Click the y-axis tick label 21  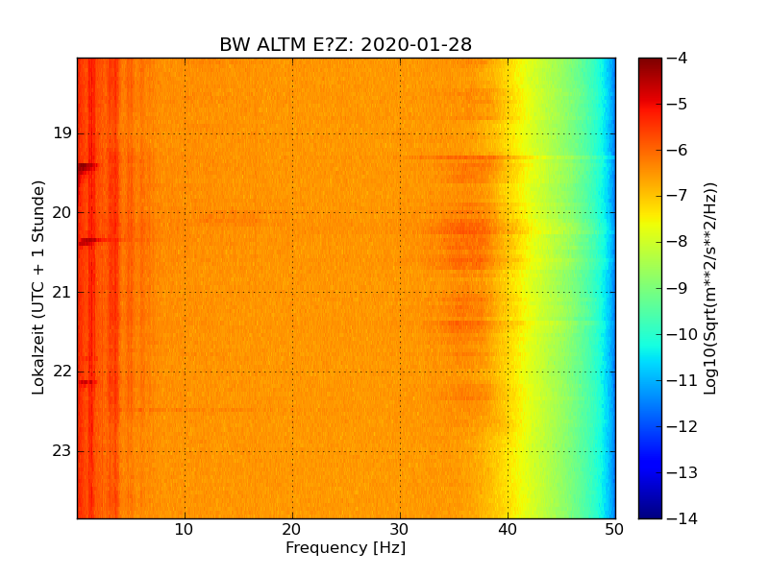[x=62, y=293]
